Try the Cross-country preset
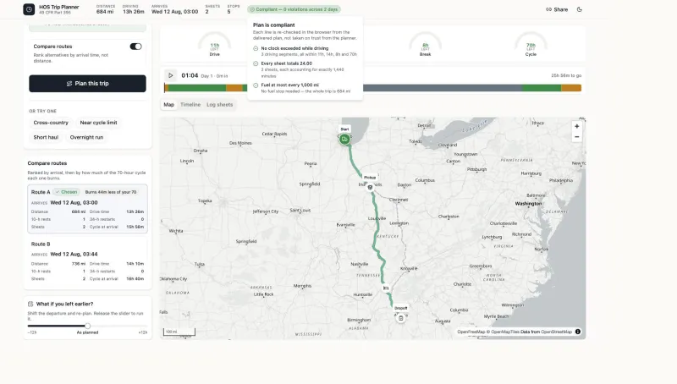The height and width of the screenshot is (384, 677). (51, 123)
